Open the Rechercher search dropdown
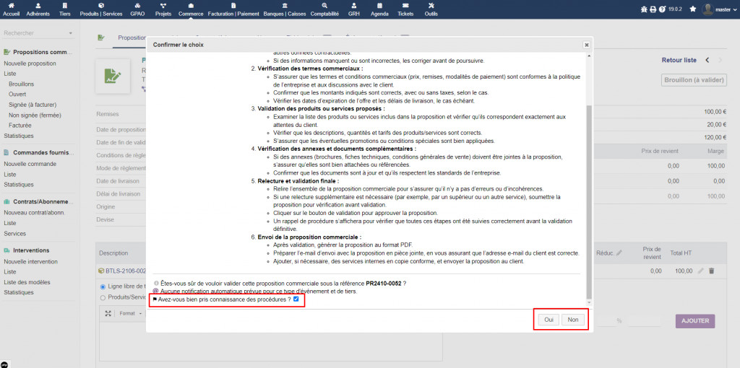 coord(38,33)
